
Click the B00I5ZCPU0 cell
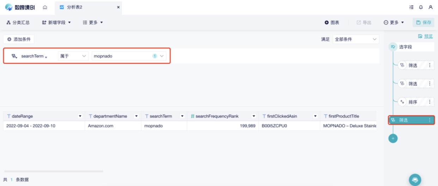pyautogui.click(x=289, y=126)
